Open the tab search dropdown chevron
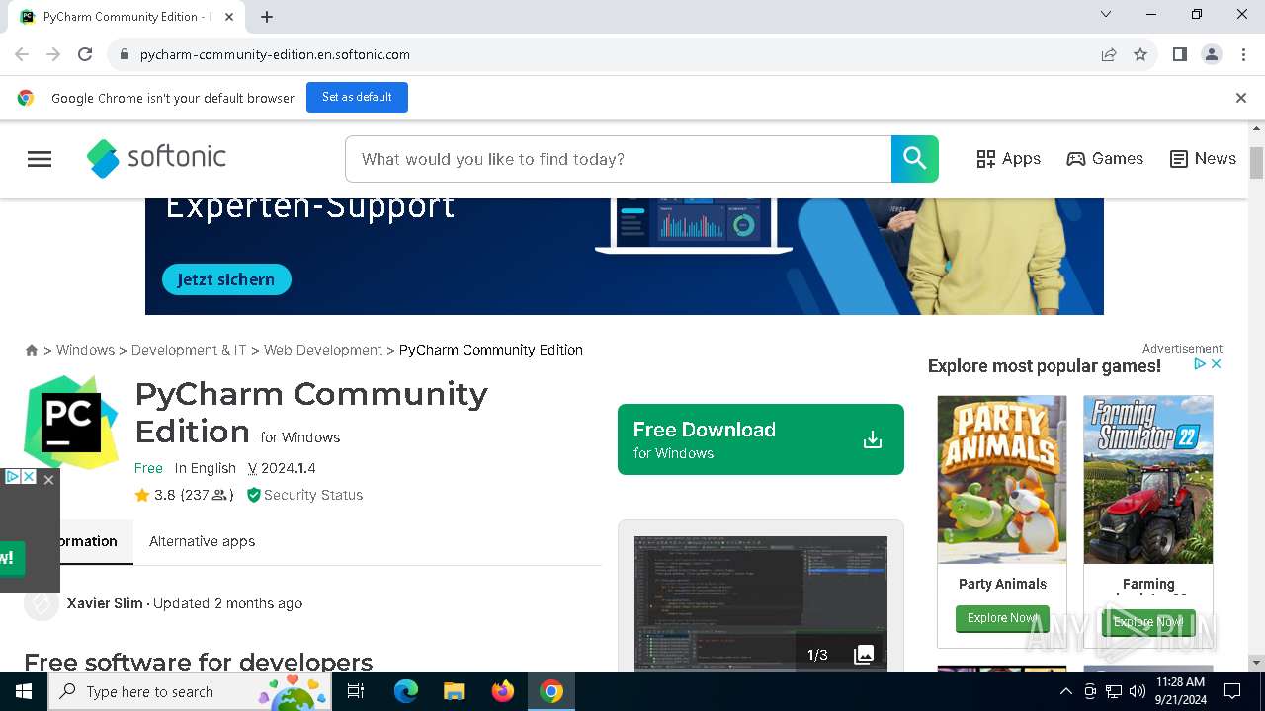The height and width of the screenshot is (711, 1265). (1106, 14)
